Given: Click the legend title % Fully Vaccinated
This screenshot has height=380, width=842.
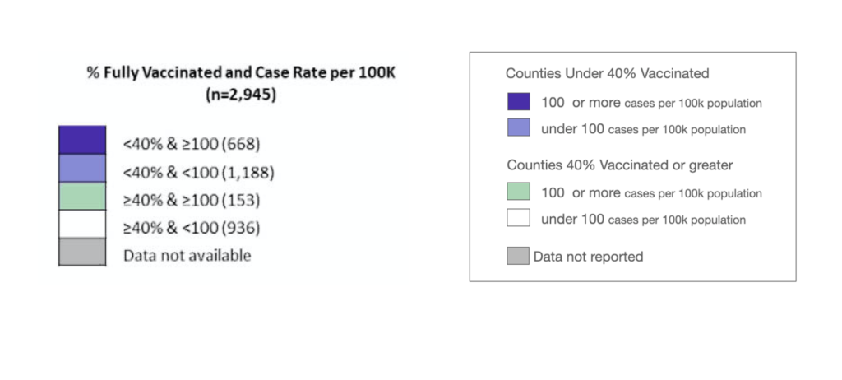Looking at the screenshot, I should pyautogui.click(x=241, y=73).
